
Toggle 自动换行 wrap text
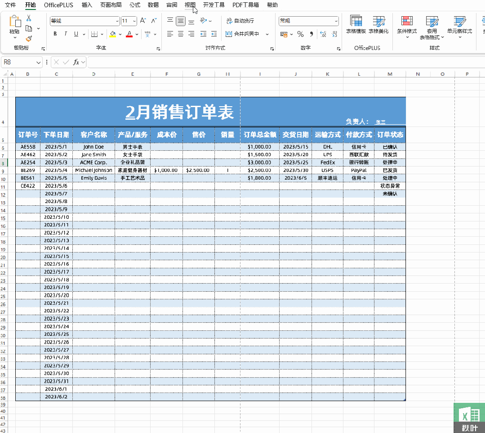coord(240,21)
